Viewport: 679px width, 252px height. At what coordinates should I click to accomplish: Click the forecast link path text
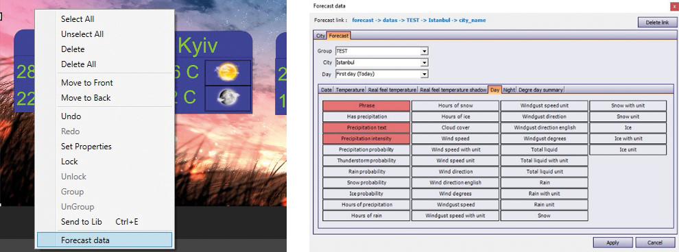[419, 21]
